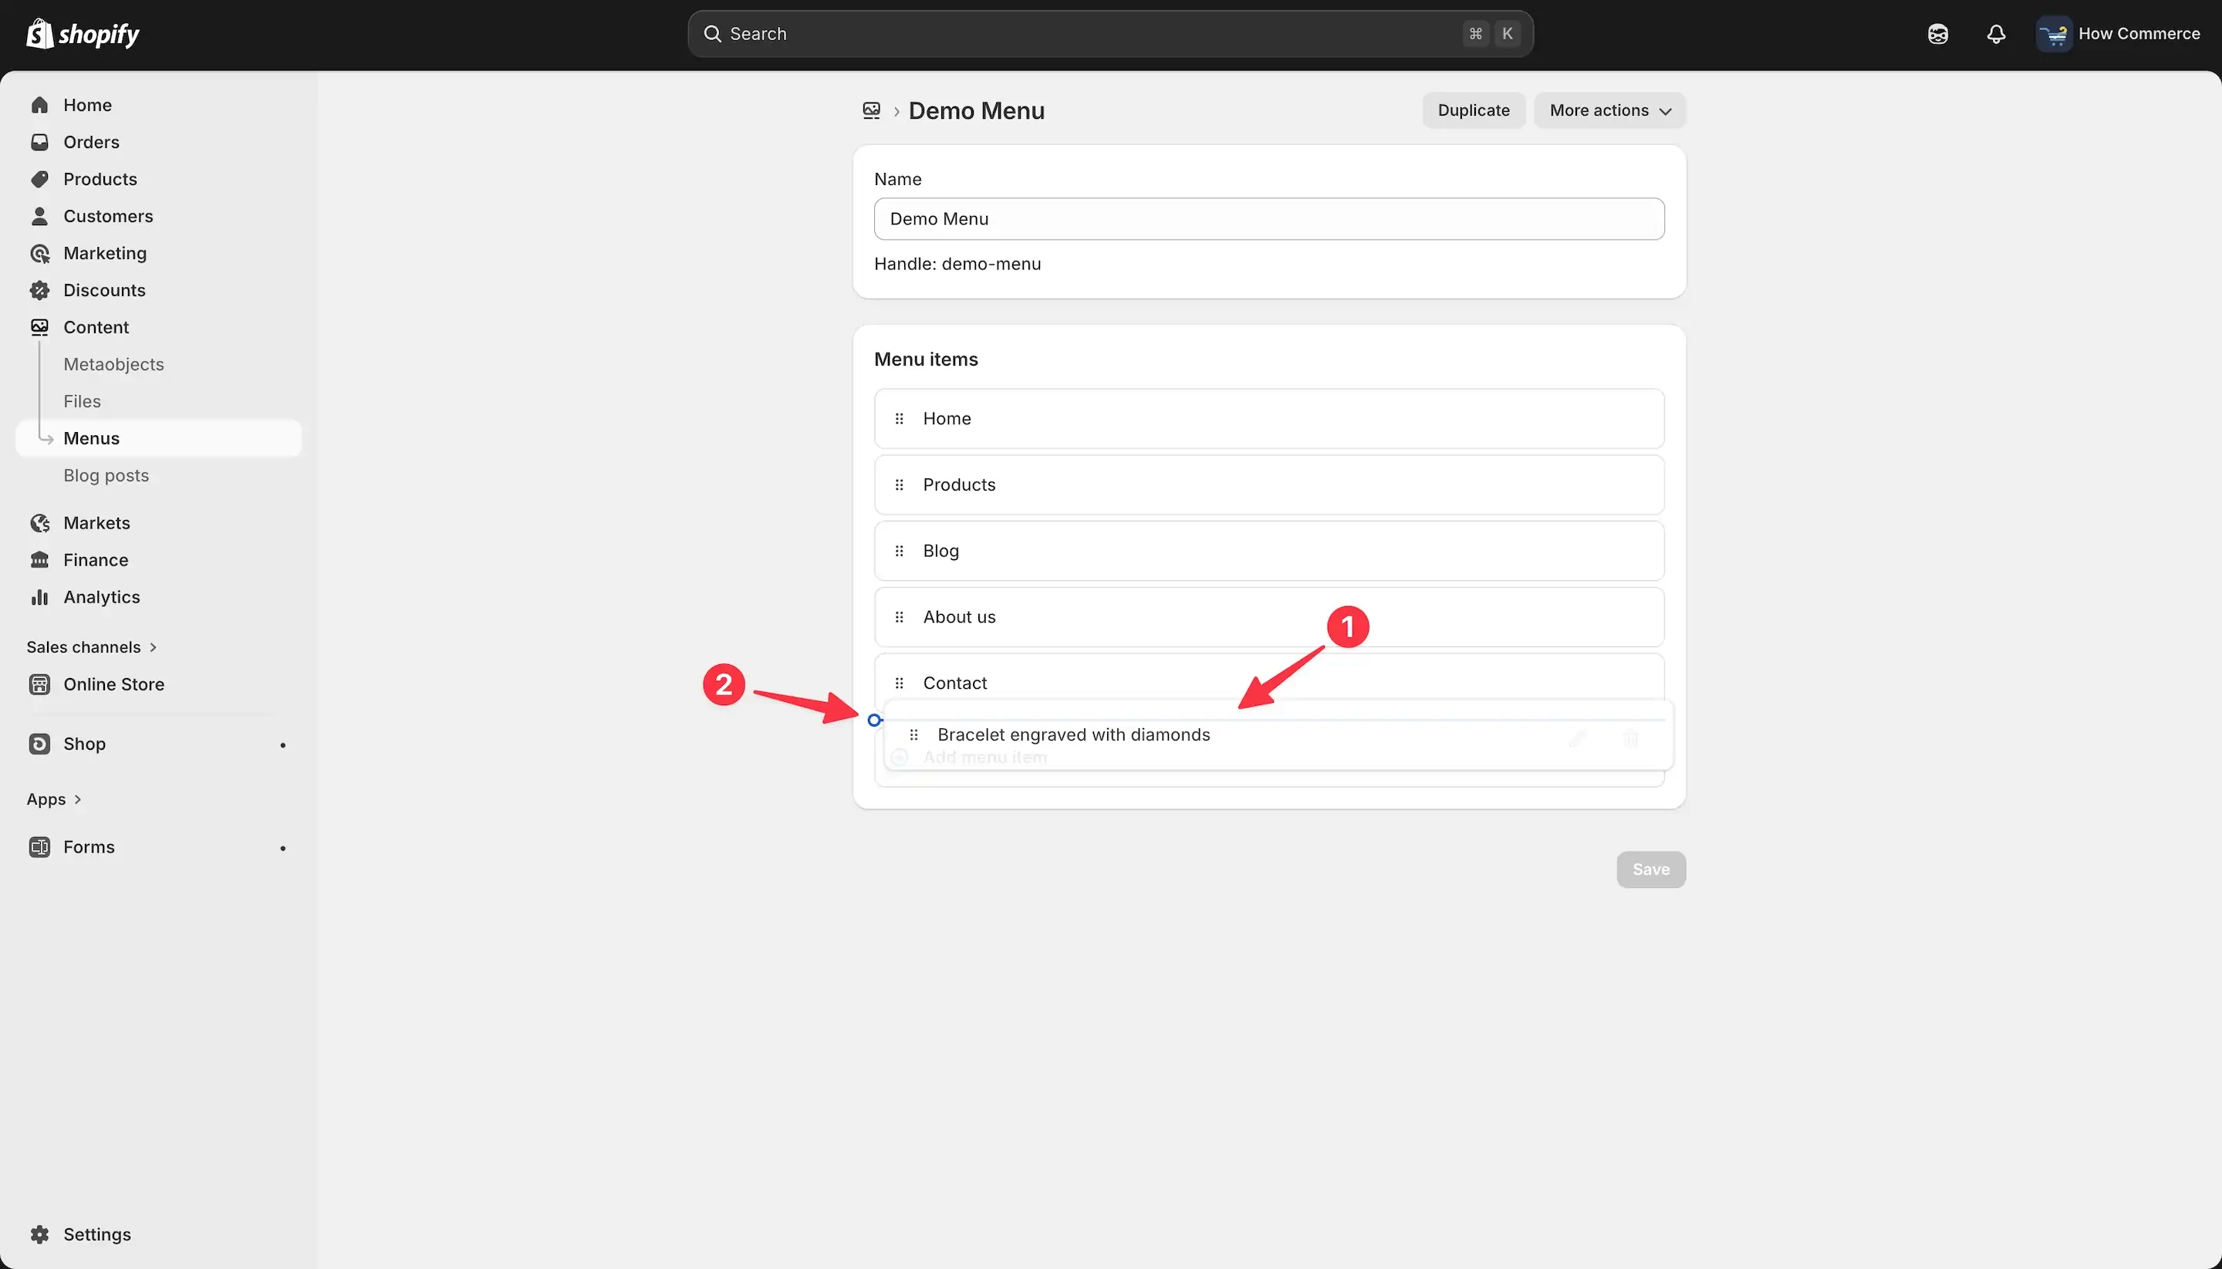
Task: Click the Forms app icon
Action: click(x=39, y=847)
